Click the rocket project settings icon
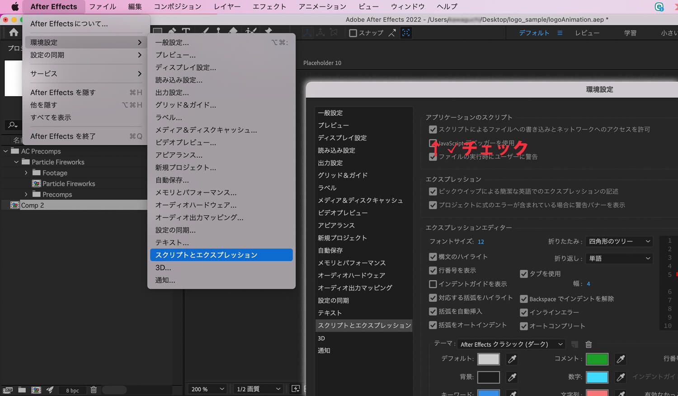The height and width of the screenshot is (396, 678). click(50, 390)
